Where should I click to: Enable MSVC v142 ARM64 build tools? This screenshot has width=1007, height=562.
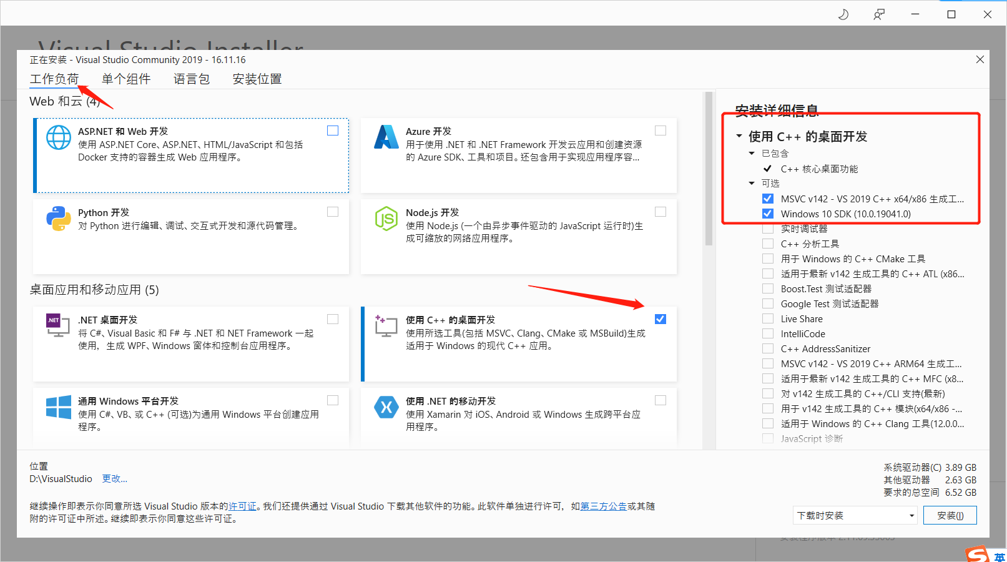768,363
